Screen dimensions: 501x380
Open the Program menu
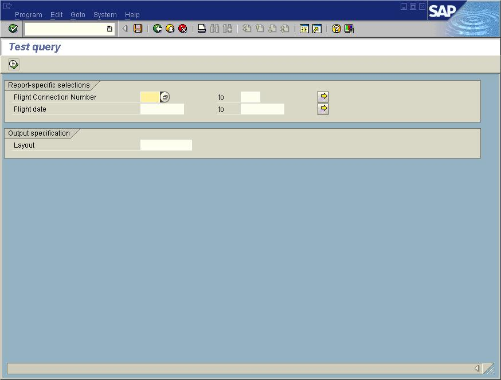[29, 15]
